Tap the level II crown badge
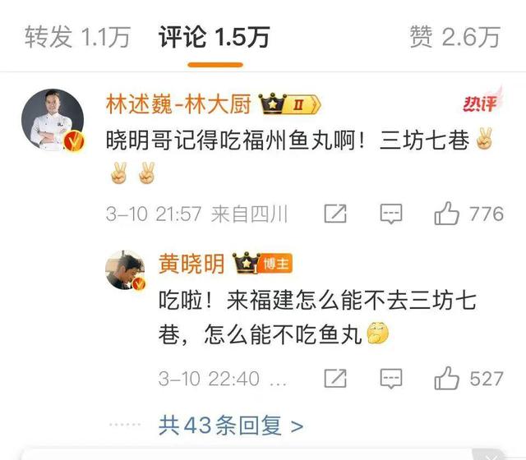Screen dimensions: 526x460 click(x=289, y=104)
